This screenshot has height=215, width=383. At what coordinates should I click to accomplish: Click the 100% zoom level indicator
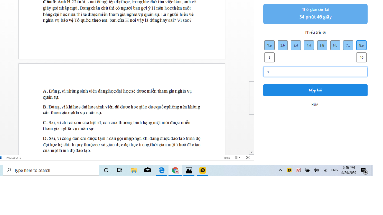click(x=227, y=158)
